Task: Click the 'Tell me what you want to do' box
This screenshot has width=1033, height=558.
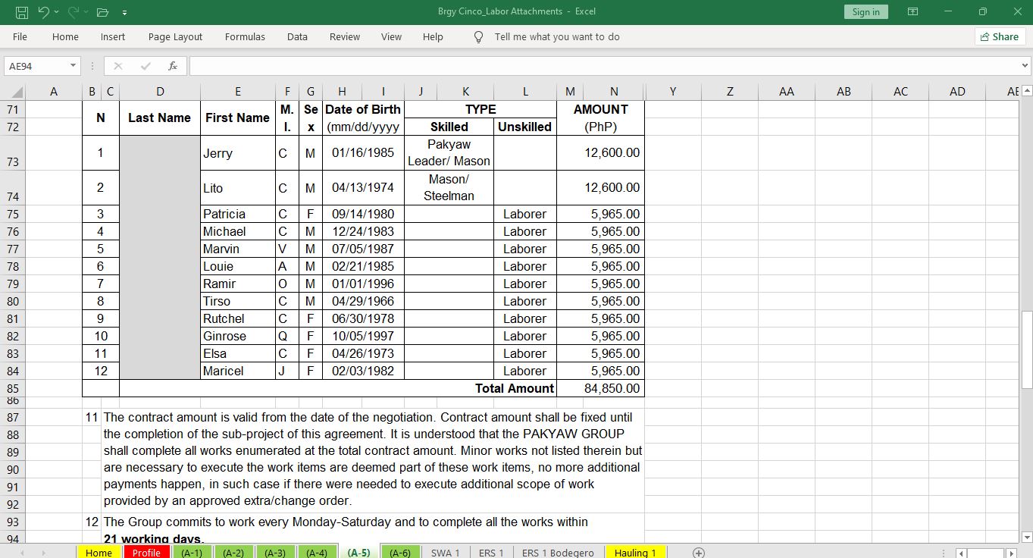Action: (x=557, y=36)
